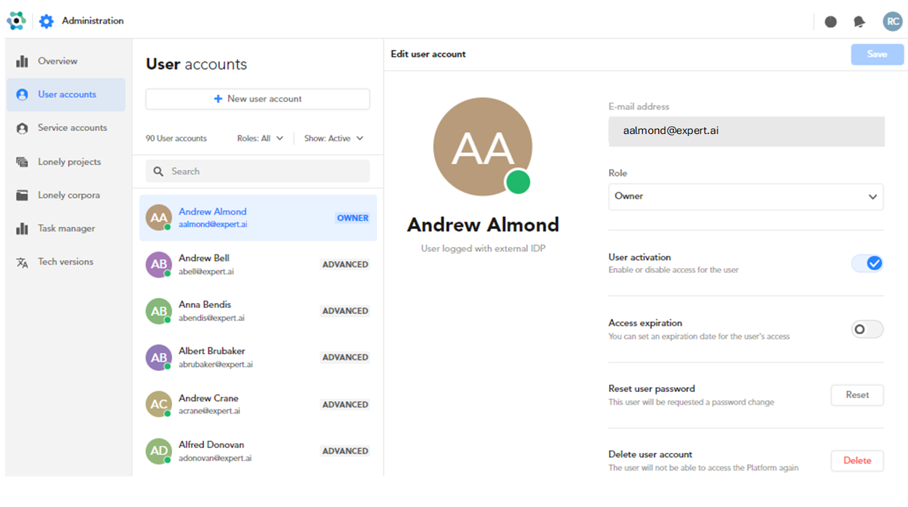Click the Overview bar chart icon
908x507 pixels.
coord(22,62)
